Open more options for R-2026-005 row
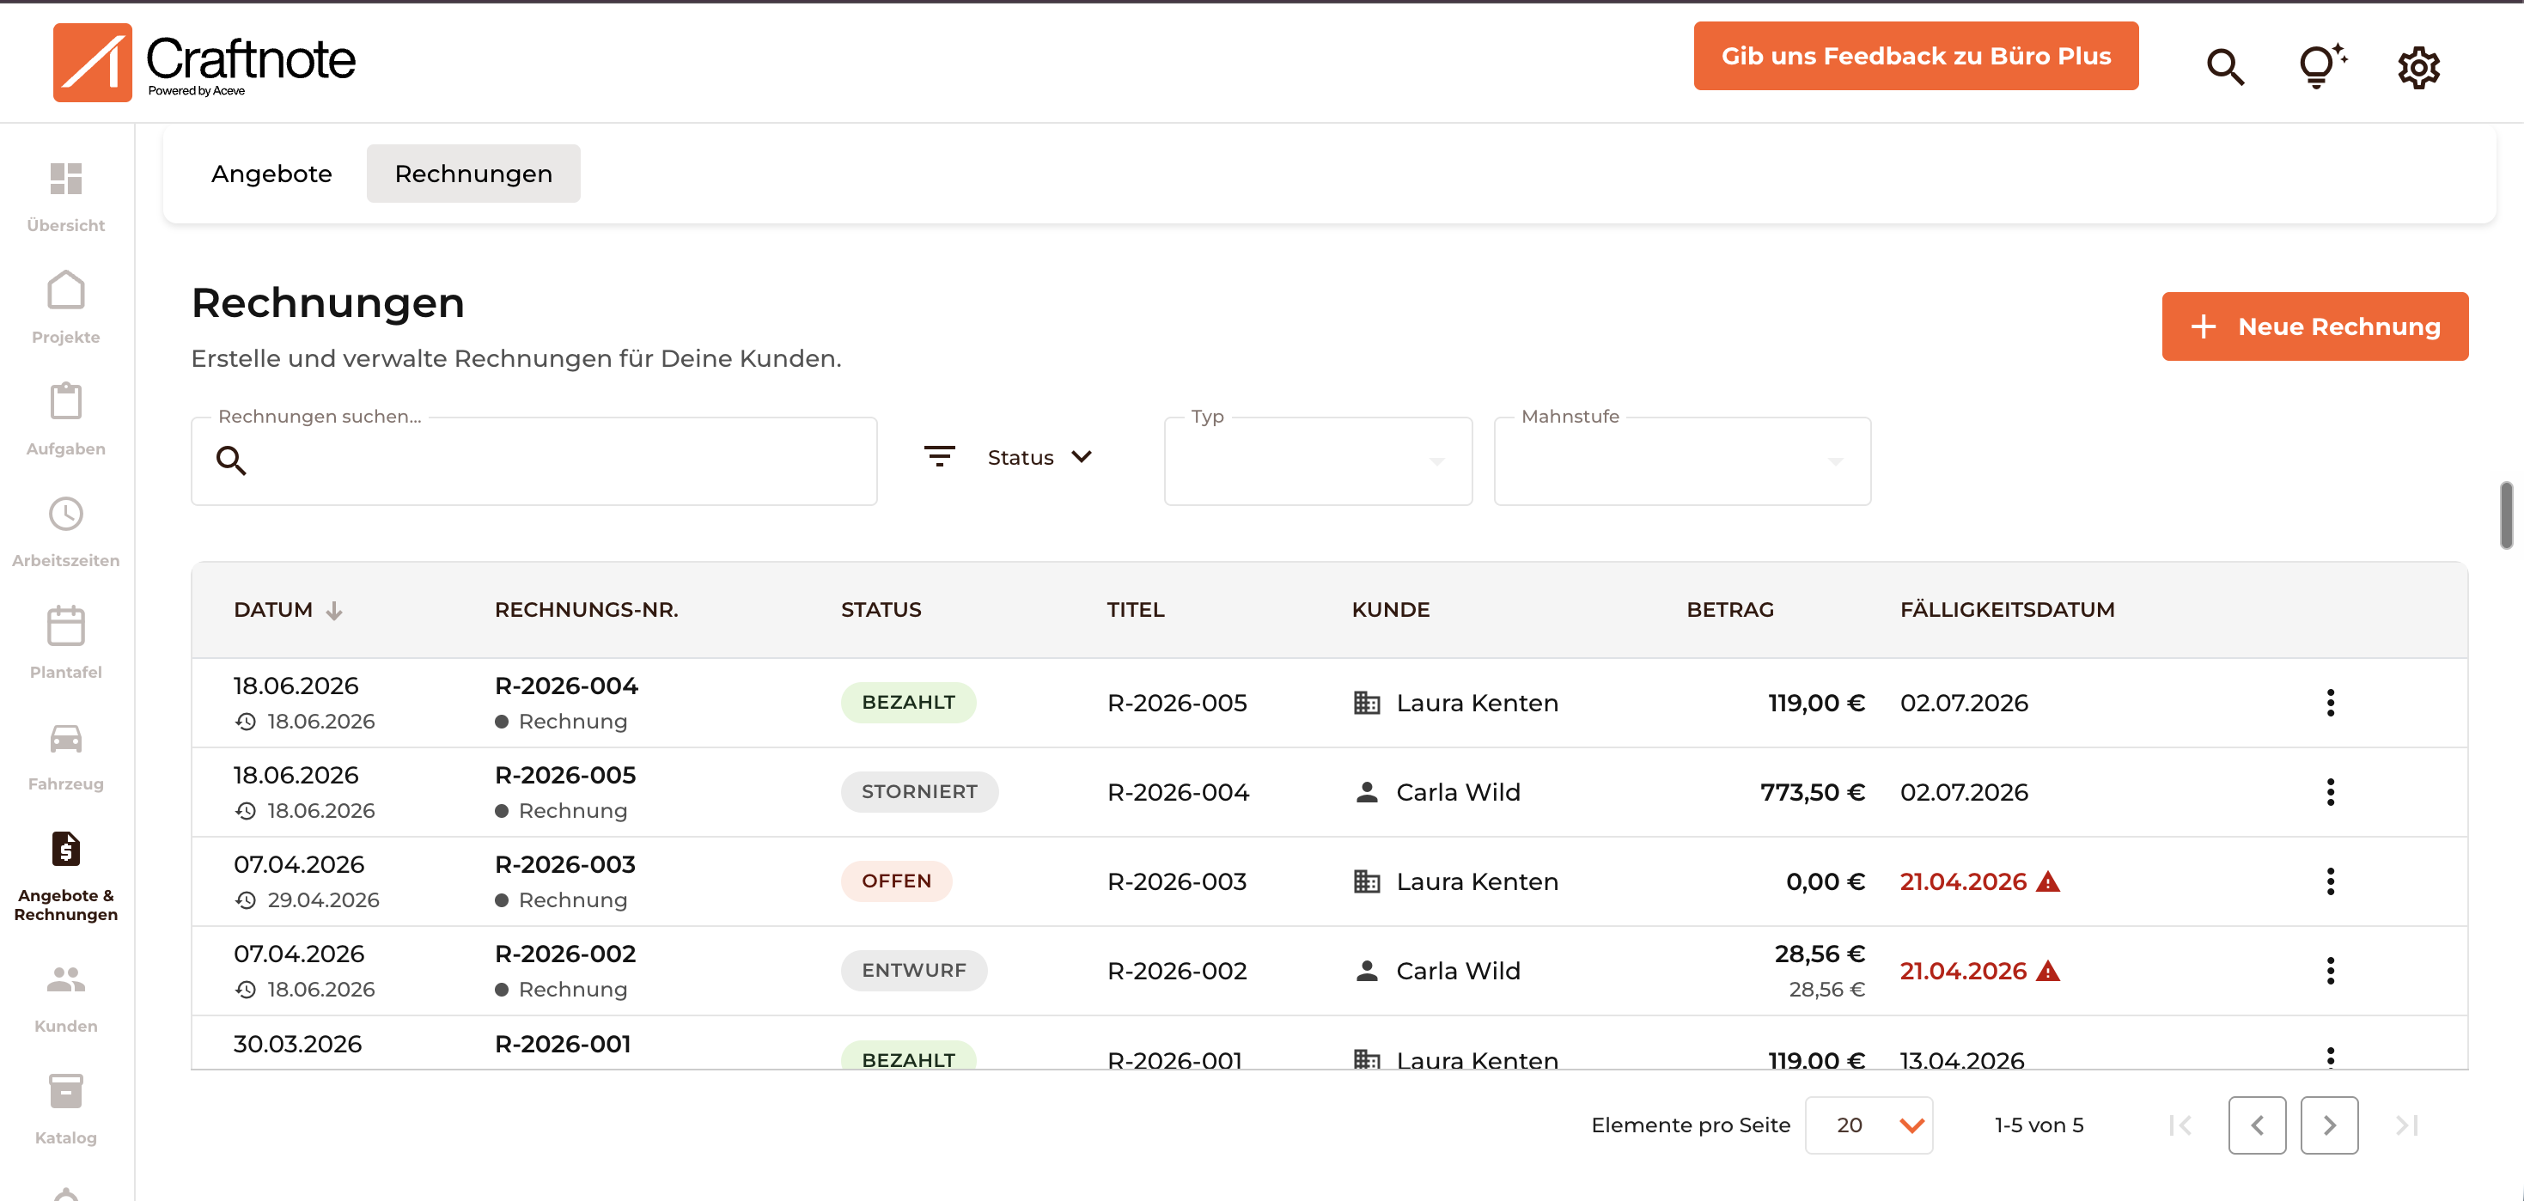Image resolution: width=2524 pixels, height=1201 pixels. point(2330,791)
